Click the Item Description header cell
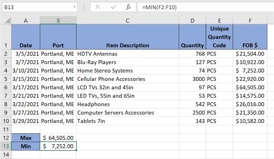Viewport: 274px width, 159px height. tap(127, 45)
